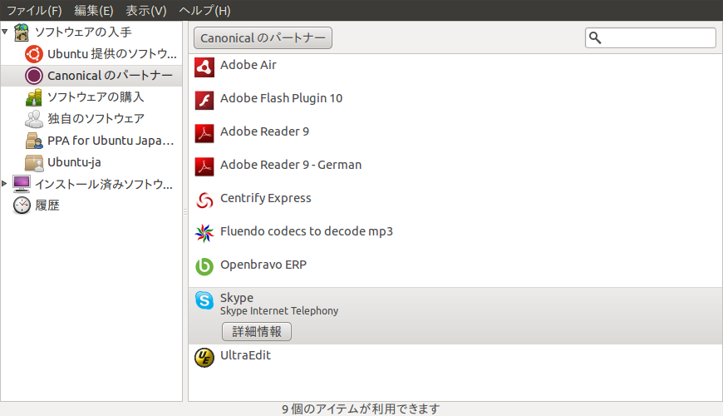The image size is (723, 416).
Task: Click the Ubuntu-ja package icon
Action: [x=34, y=162]
